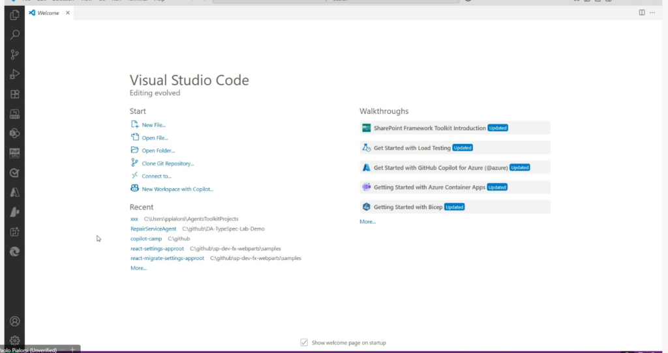This screenshot has height=353, width=668.
Task: Open the Accounts menu icon
Action: pos(14,321)
